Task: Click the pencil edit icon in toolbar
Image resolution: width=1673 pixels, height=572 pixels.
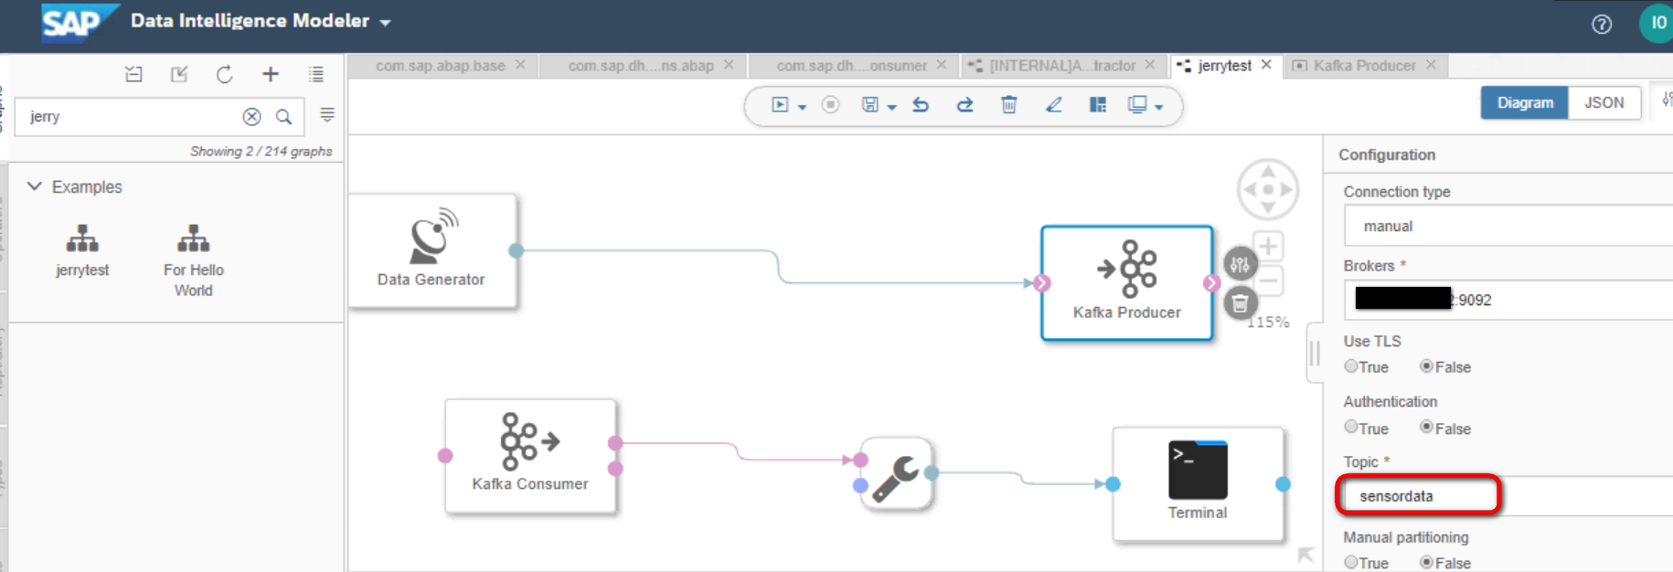Action: pyautogui.click(x=1054, y=105)
